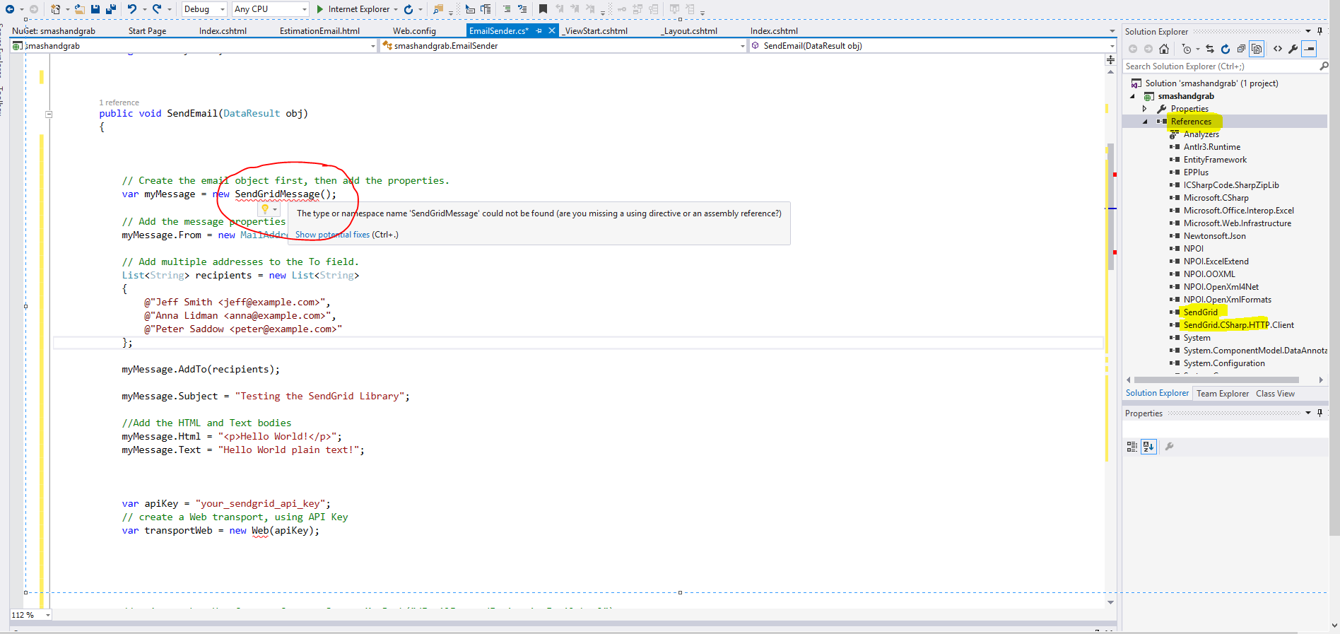Click the editor split-window handle
Screen dimensions: 1340x634
click(1111, 60)
